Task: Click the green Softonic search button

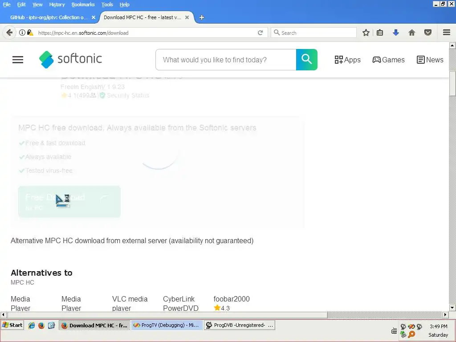Action: point(306,60)
